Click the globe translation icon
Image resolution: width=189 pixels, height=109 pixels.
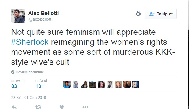pyautogui.click(x=13, y=72)
